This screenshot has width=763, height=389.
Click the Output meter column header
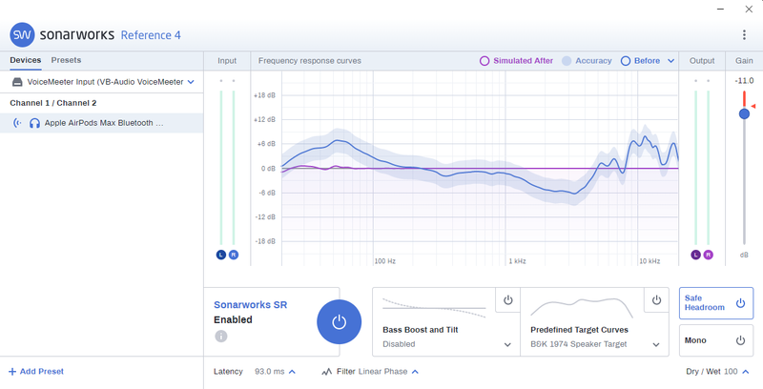[x=702, y=61]
